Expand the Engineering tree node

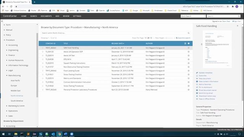pos(7,50)
